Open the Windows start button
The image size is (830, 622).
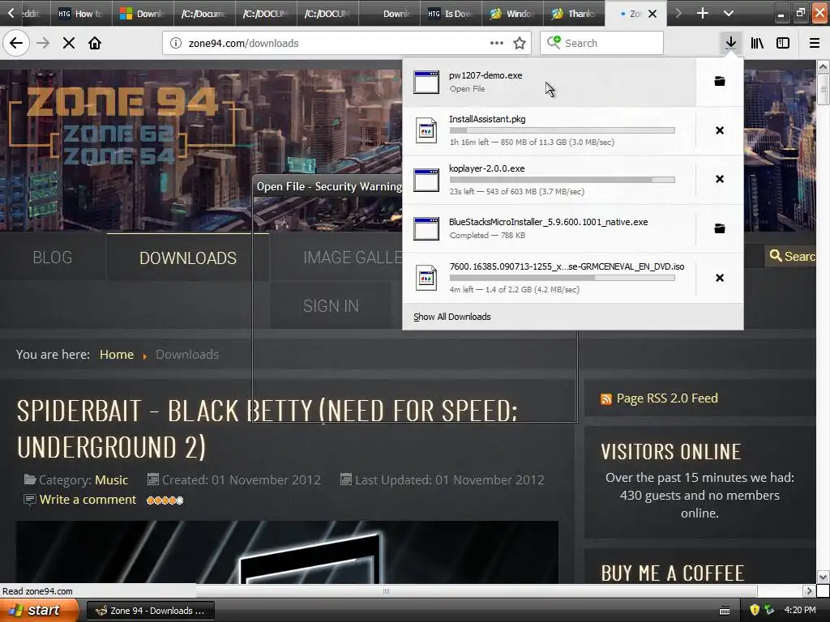pos(39,611)
